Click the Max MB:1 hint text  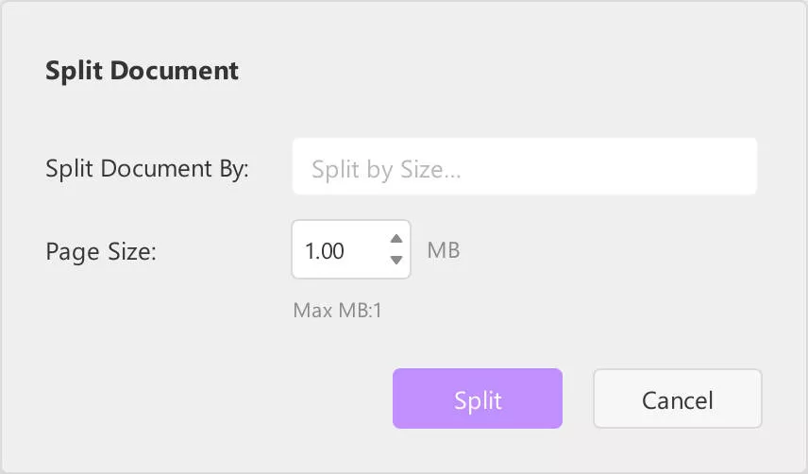pos(337,311)
